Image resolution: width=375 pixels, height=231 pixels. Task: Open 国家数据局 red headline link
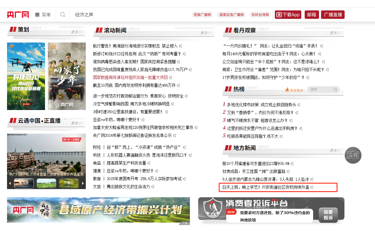(130, 77)
